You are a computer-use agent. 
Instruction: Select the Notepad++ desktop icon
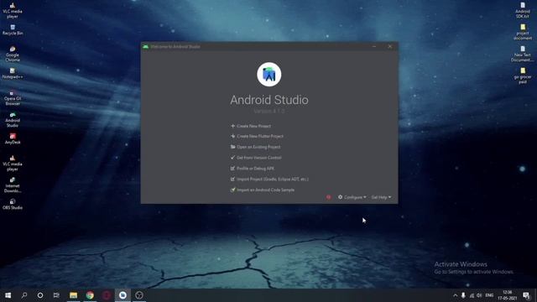(13, 73)
